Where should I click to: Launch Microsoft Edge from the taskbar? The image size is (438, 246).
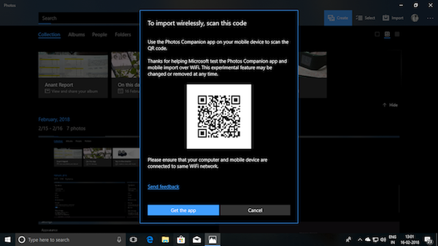tap(150, 239)
